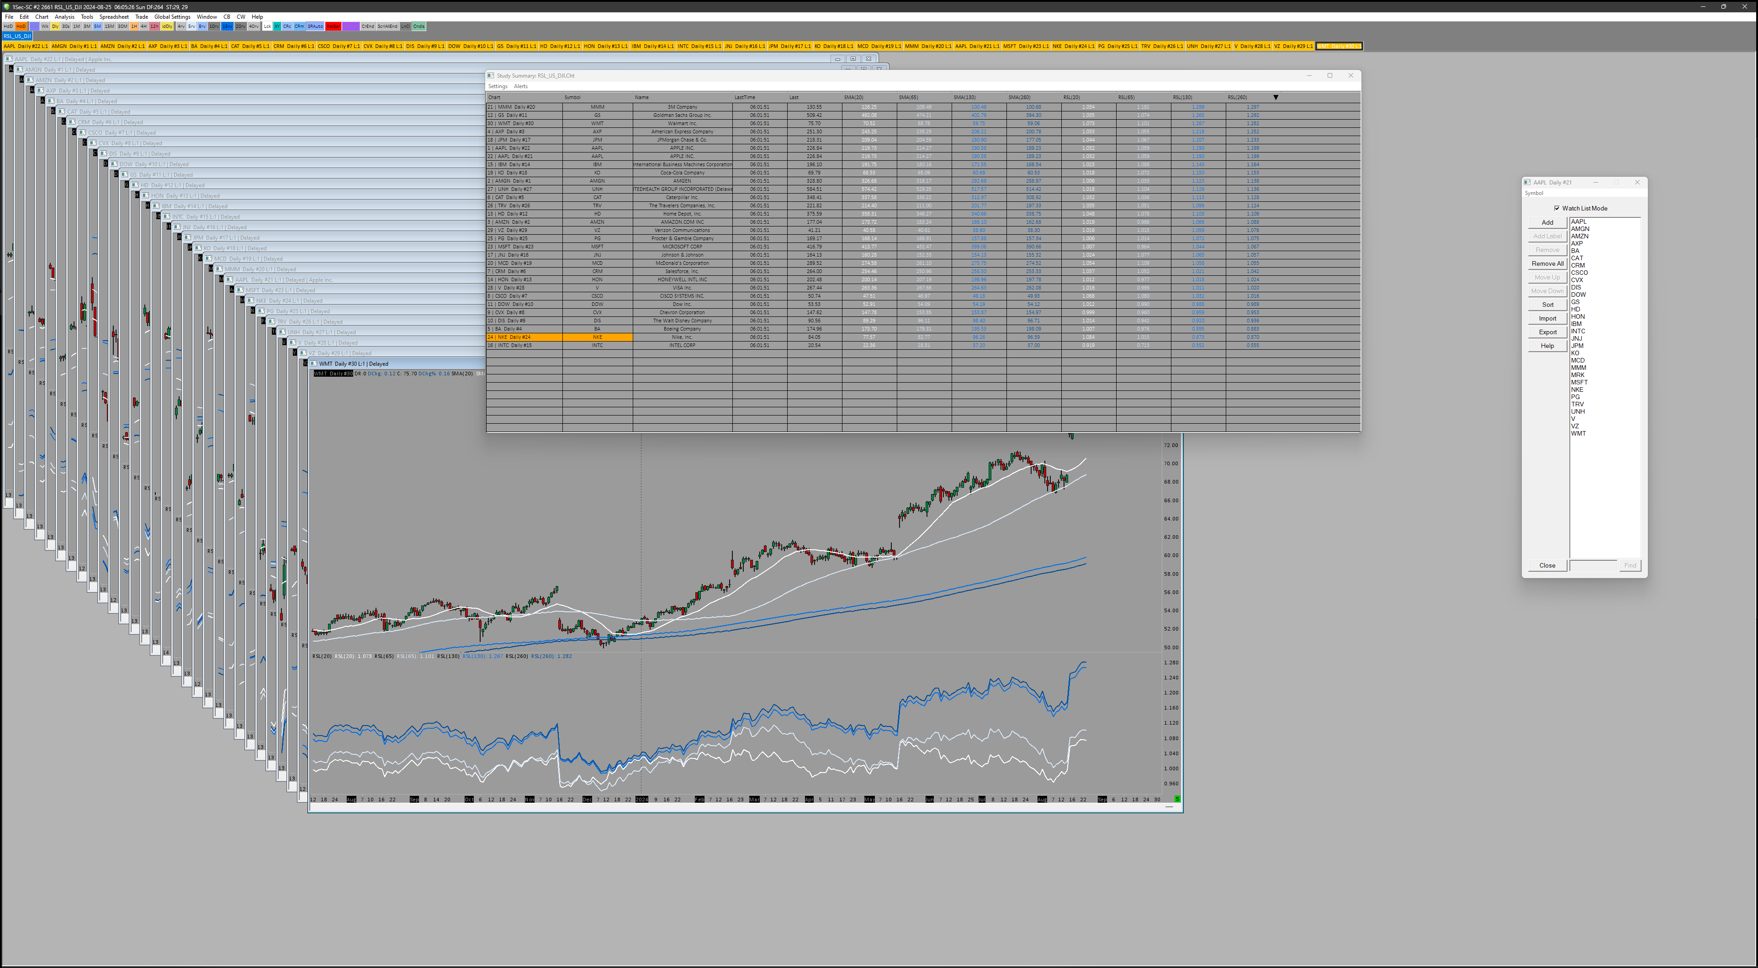Viewport: 1758px width, 968px height.
Task: Click the XY toolbar button
Action: pyautogui.click(x=277, y=26)
